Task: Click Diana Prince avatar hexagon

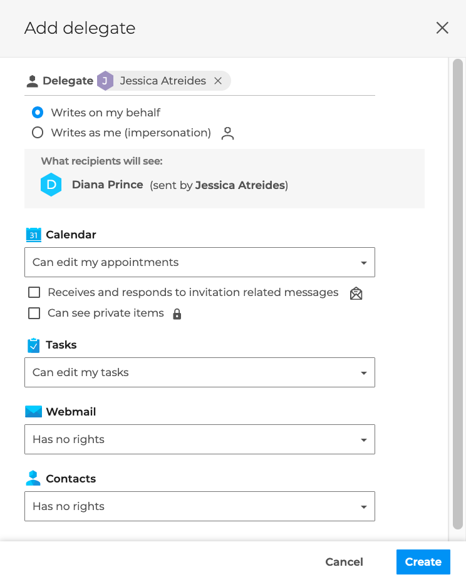Action: tap(51, 185)
